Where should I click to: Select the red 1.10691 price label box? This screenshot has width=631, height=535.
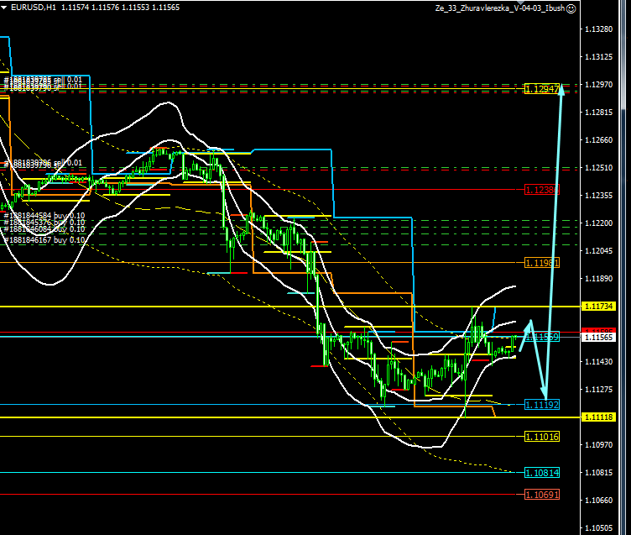(x=541, y=495)
